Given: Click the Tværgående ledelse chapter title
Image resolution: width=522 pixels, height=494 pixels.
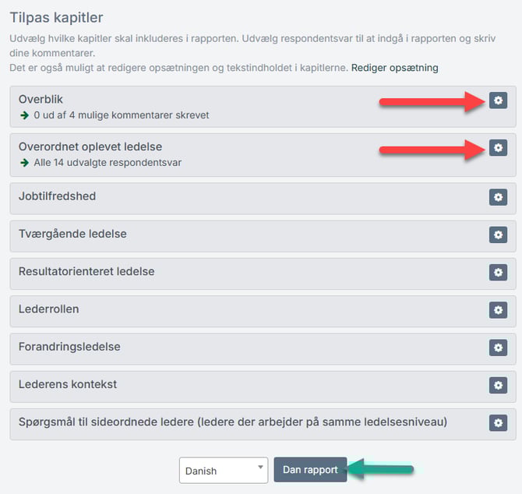Looking at the screenshot, I should (x=72, y=234).
